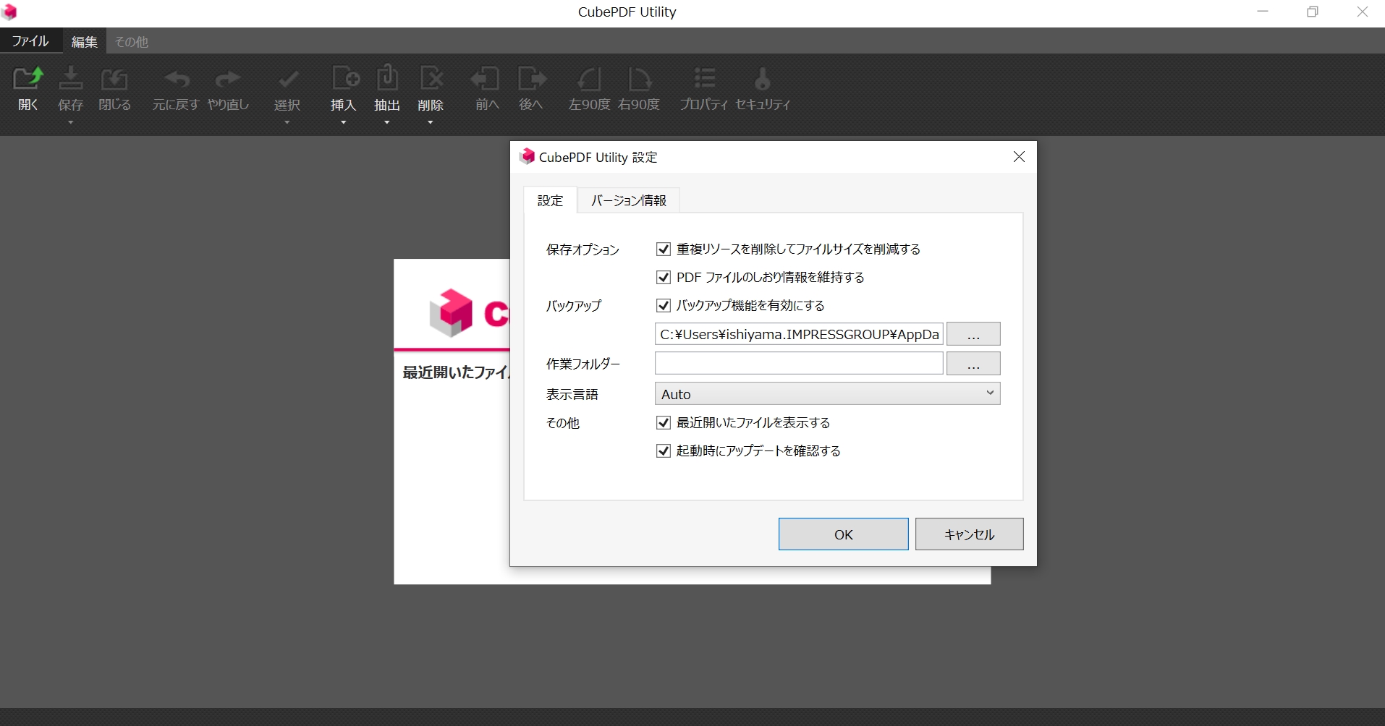The height and width of the screenshot is (726, 1385).
Task: Click the backup path input field
Action: coord(799,334)
